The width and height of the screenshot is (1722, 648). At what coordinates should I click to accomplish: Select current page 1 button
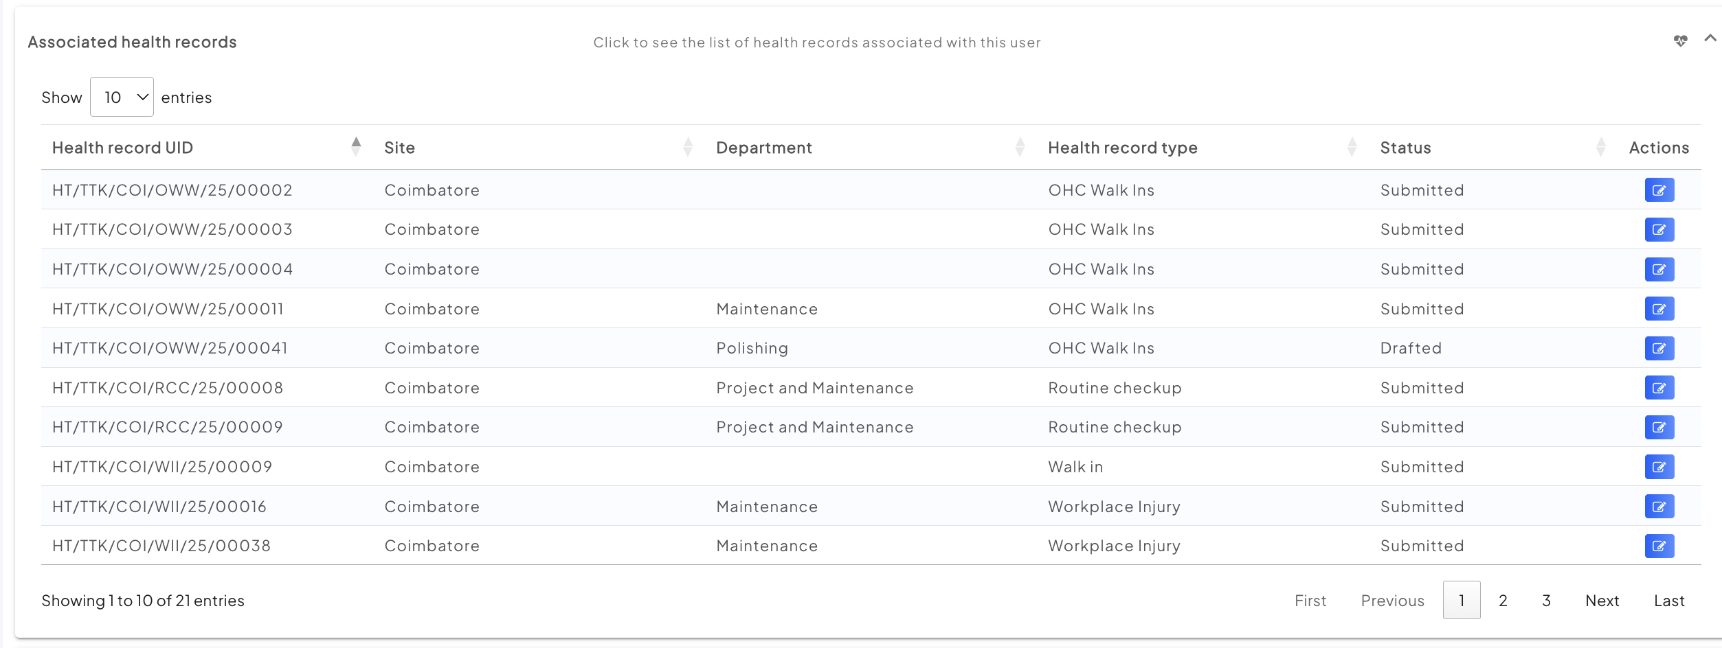click(1461, 601)
